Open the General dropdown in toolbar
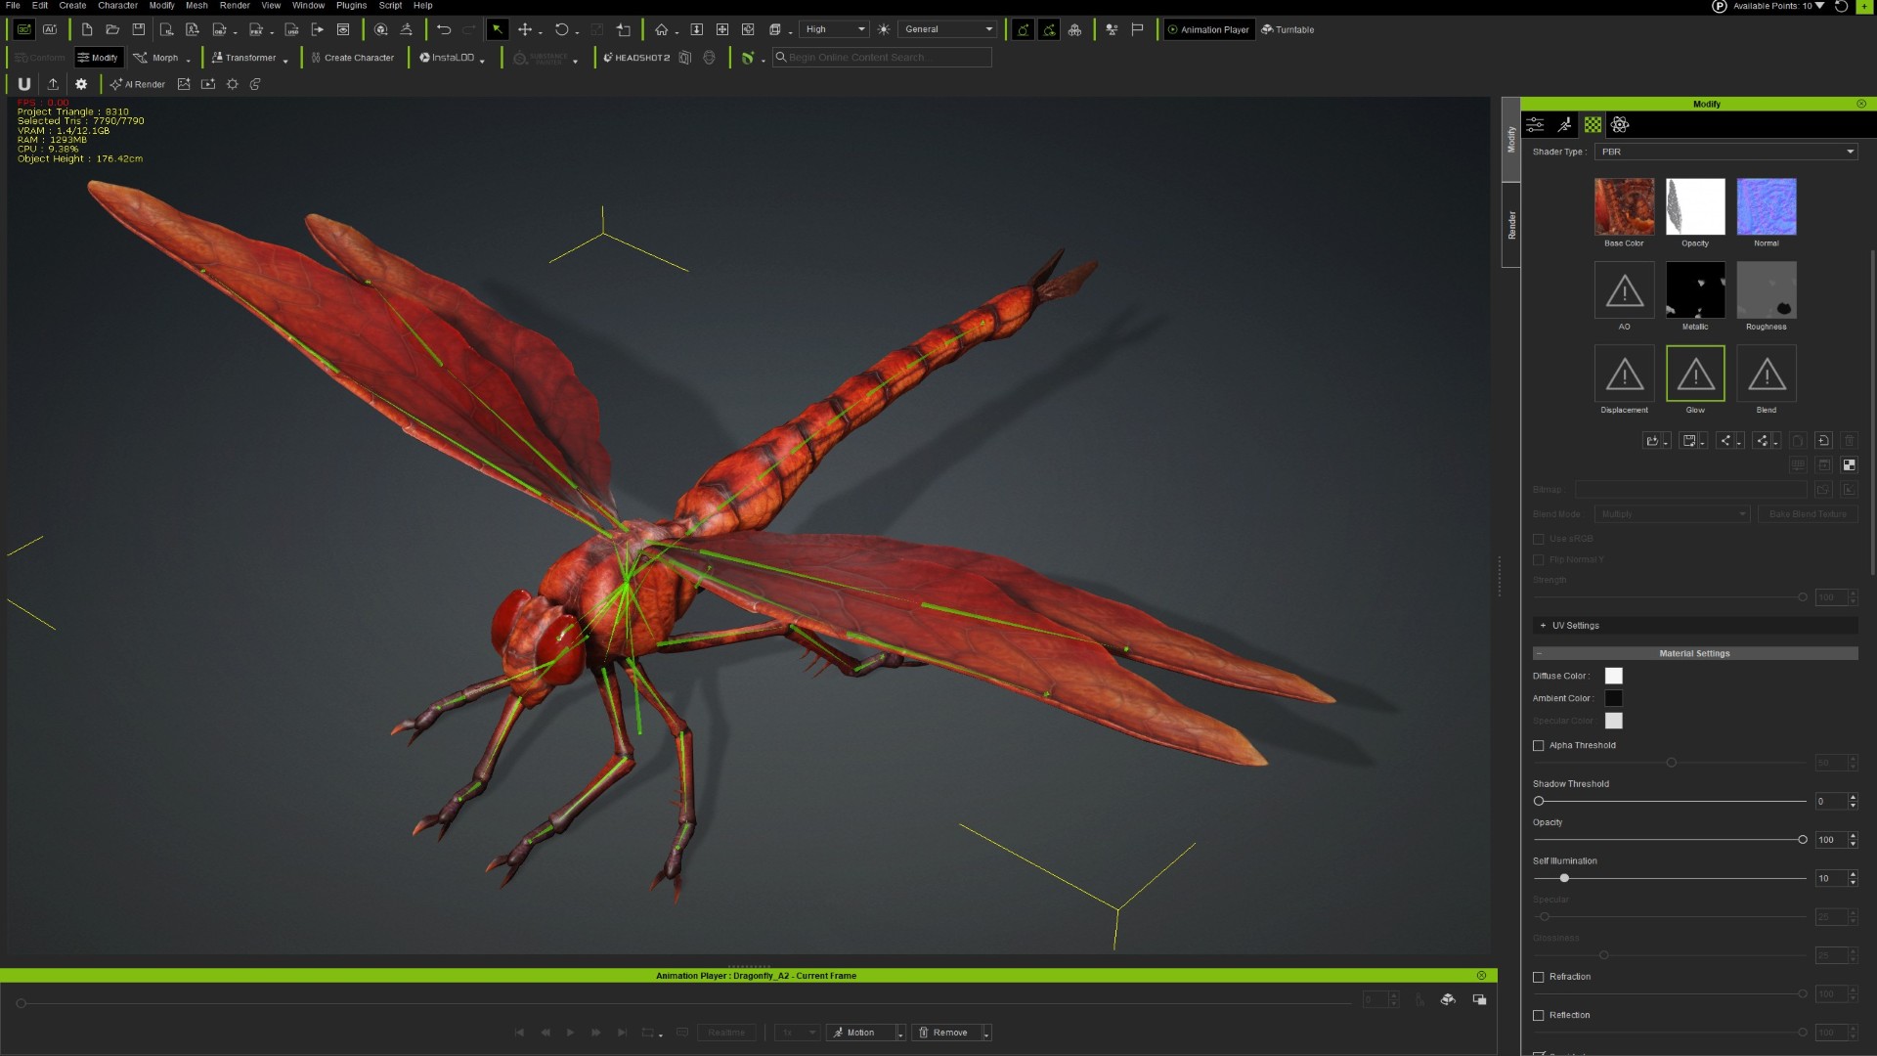Screen dimensions: 1877x1056 click(x=947, y=29)
